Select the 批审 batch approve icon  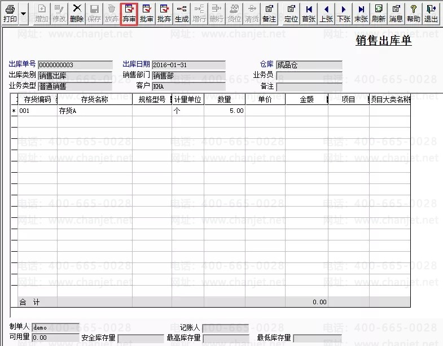(147, 14)
